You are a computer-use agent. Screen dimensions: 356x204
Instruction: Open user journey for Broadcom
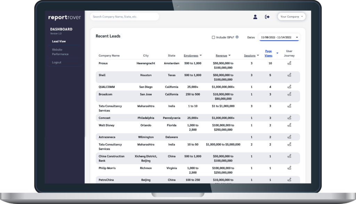tap(289, 94)
